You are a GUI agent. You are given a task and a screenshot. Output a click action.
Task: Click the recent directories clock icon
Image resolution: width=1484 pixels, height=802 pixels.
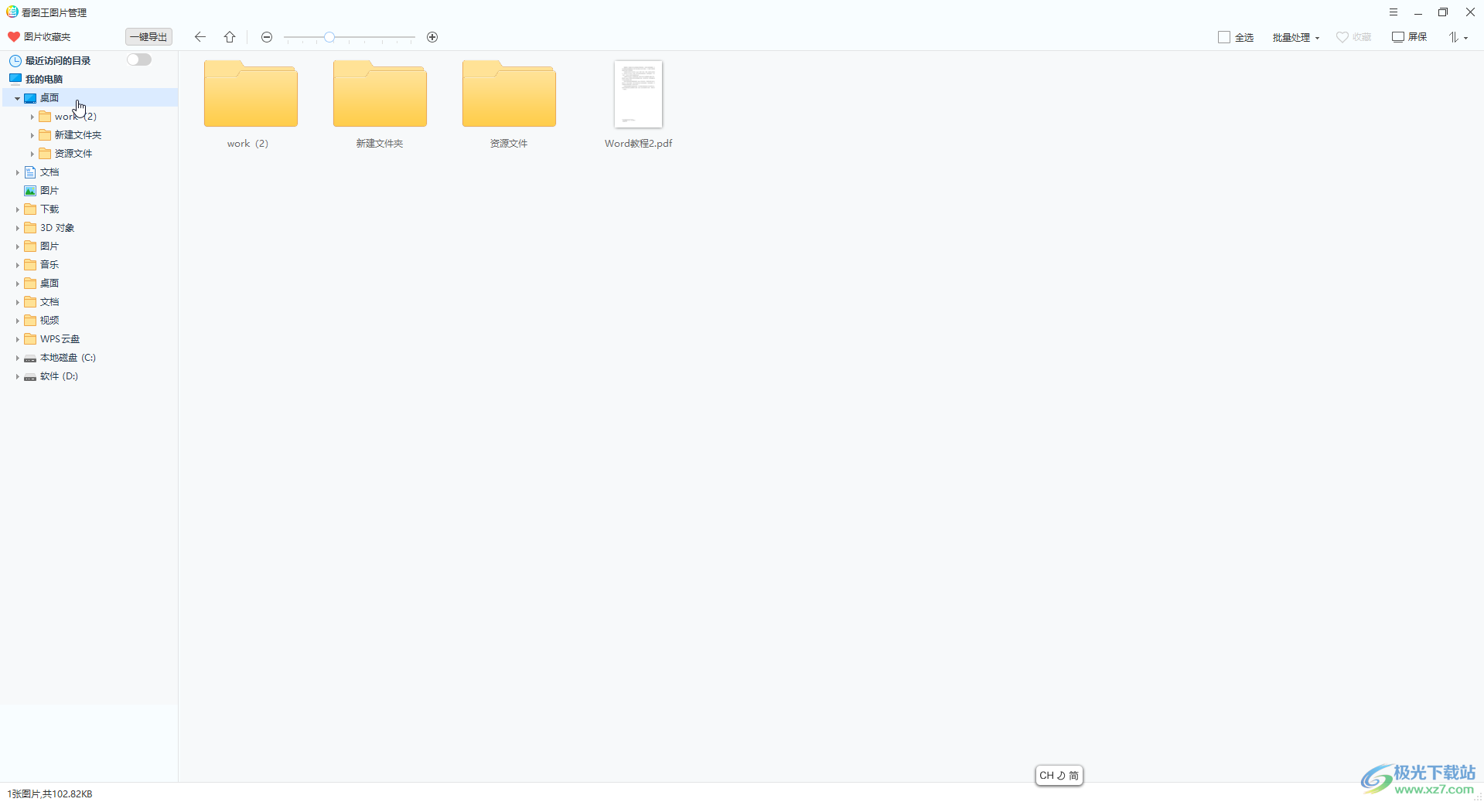pos(15,60)
